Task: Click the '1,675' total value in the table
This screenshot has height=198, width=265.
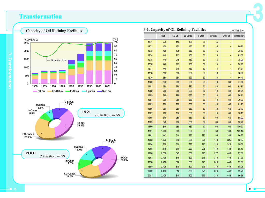Action: 164,140
